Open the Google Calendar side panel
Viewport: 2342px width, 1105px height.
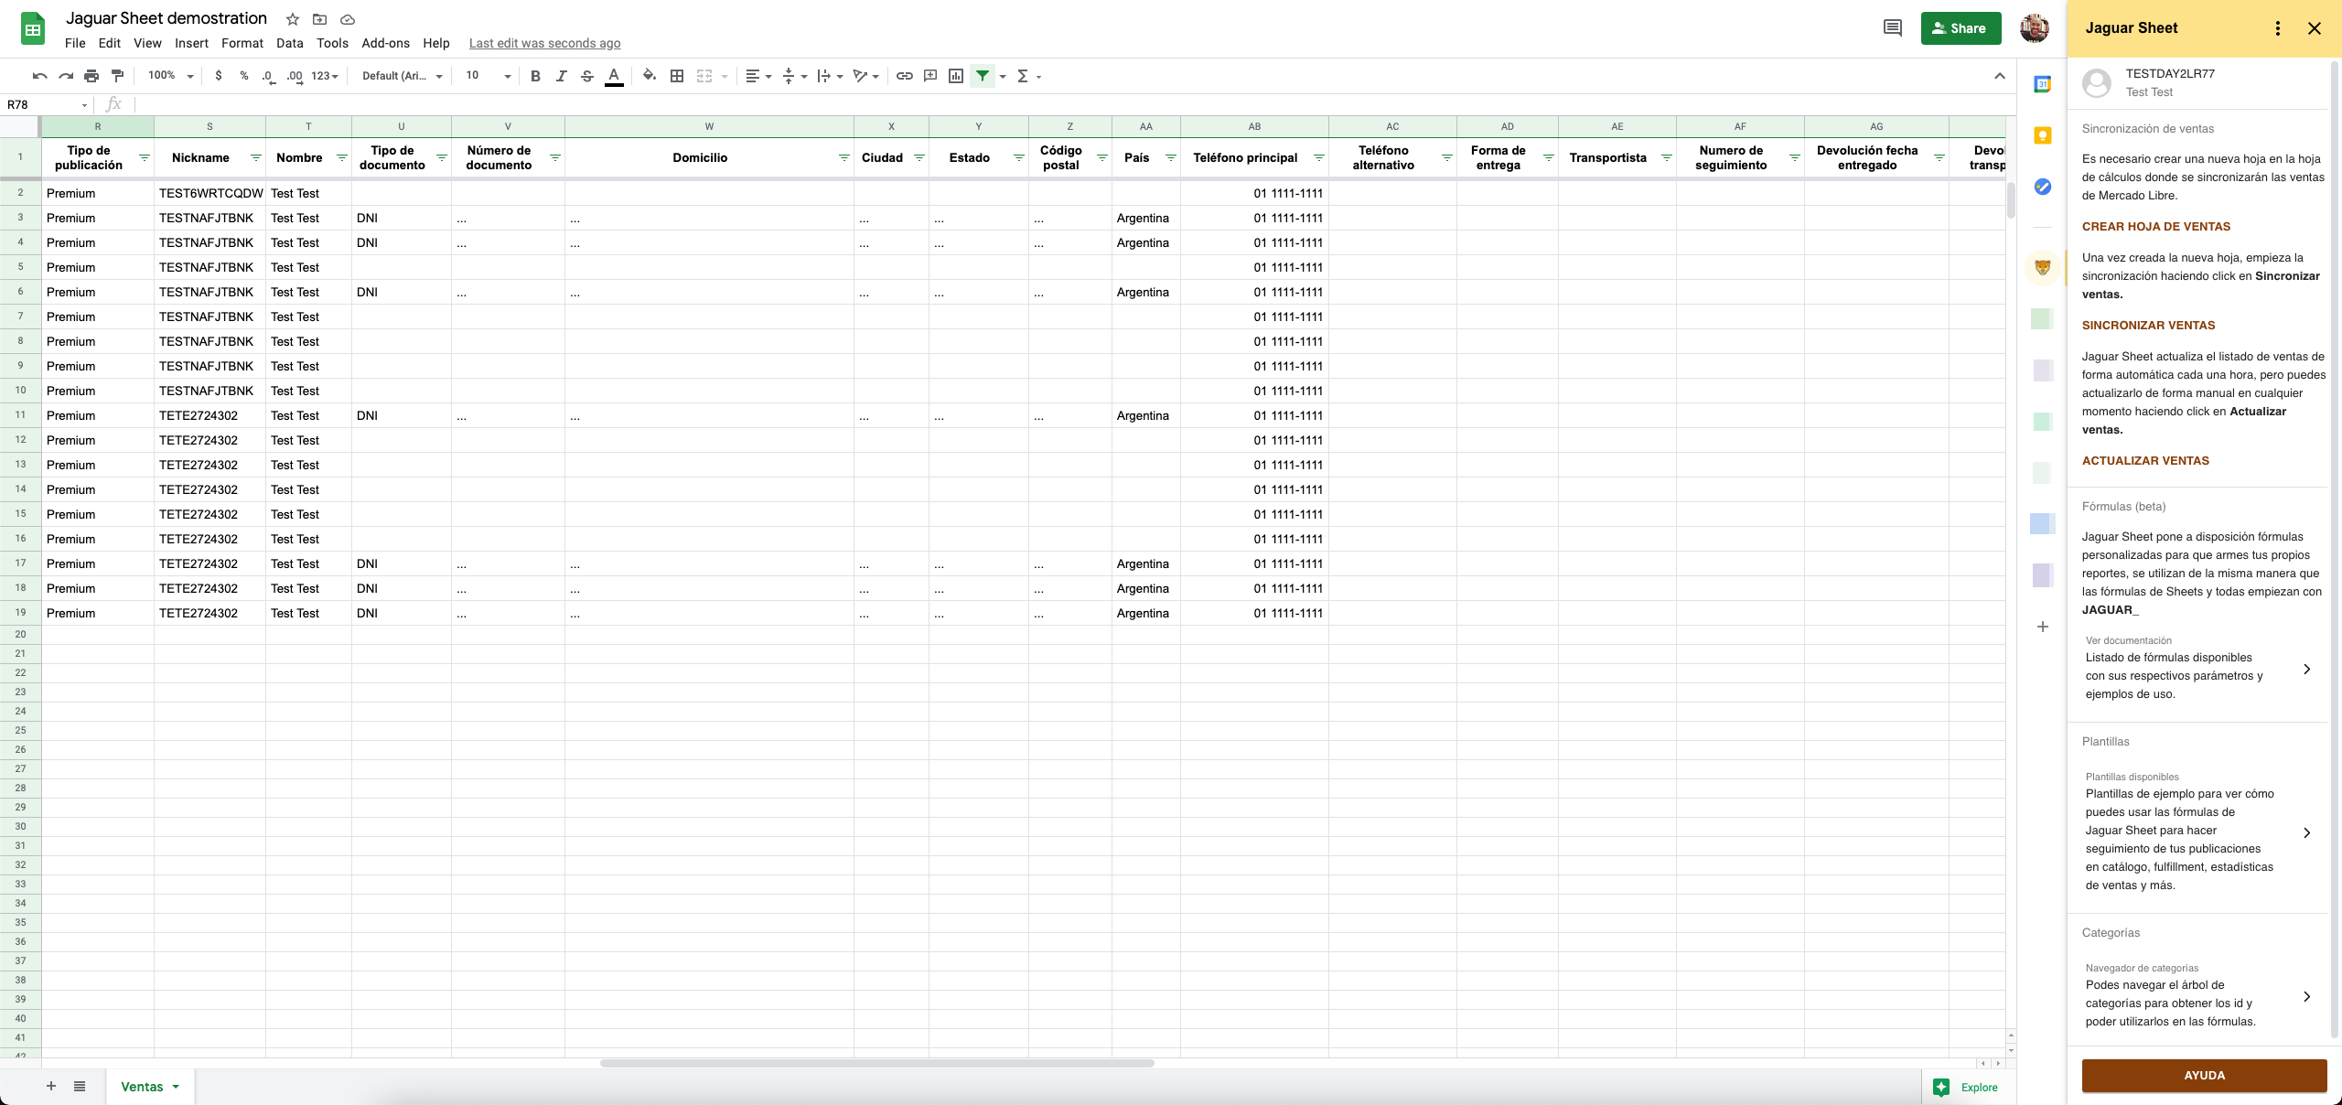(2042, 84)
